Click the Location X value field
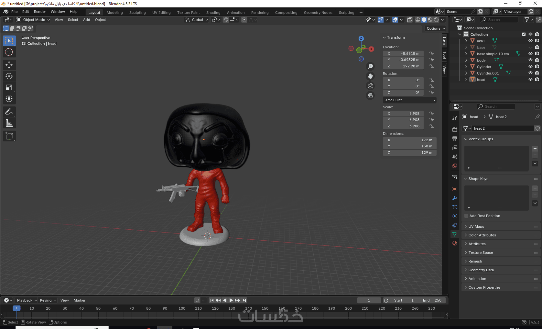The height and width of the screenshot is (329, 542). point(403,54)
